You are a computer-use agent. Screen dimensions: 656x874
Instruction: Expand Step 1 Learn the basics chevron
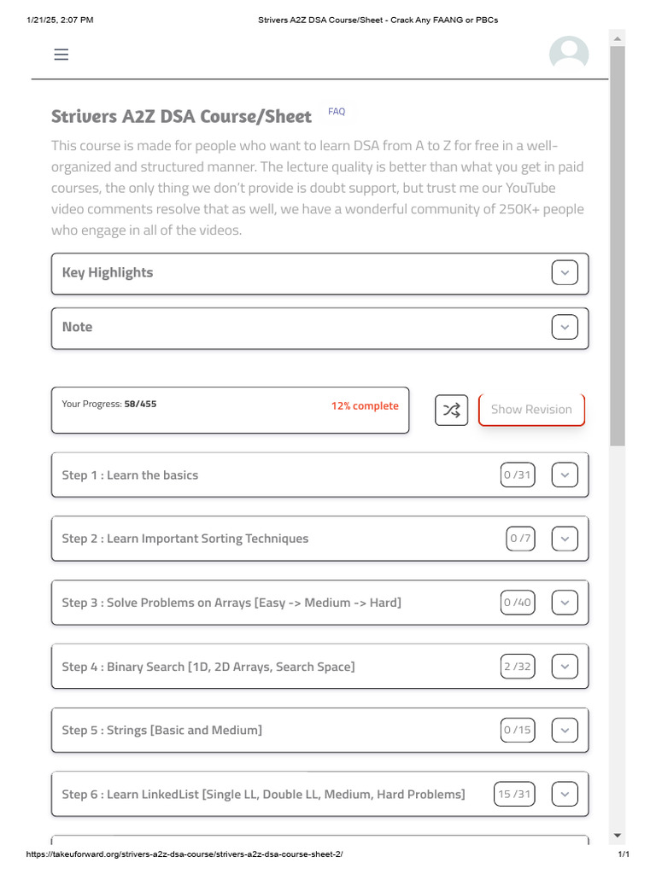[x=565, y=475]
